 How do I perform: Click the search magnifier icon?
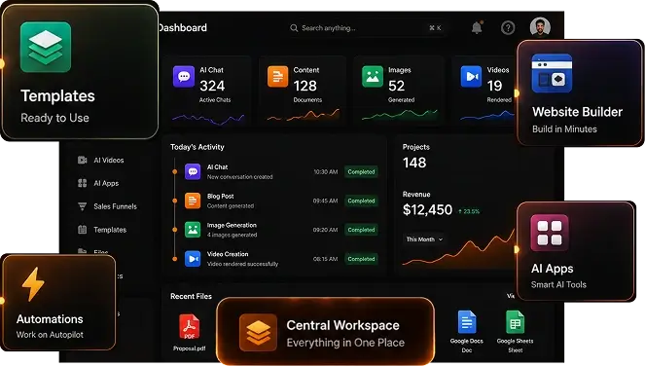point(294,28)
